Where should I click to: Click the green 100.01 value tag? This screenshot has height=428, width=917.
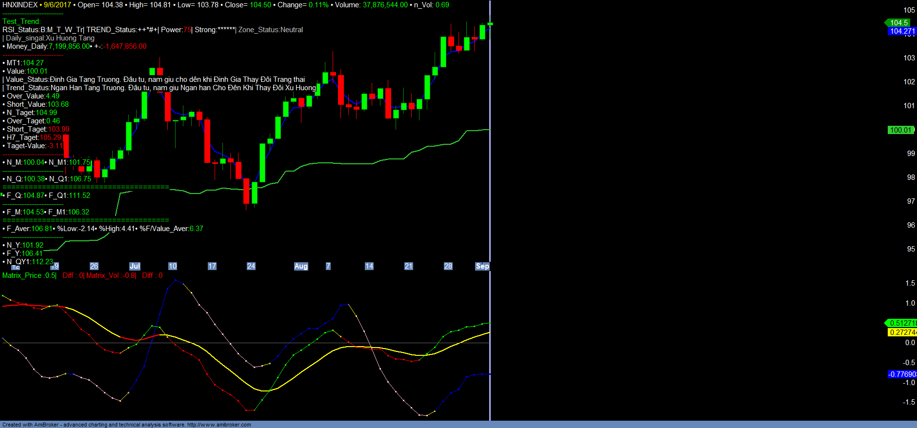[900, 130]
